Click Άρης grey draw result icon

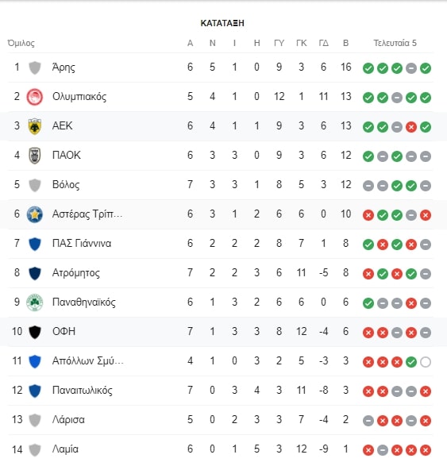click(x=411, y=68)
